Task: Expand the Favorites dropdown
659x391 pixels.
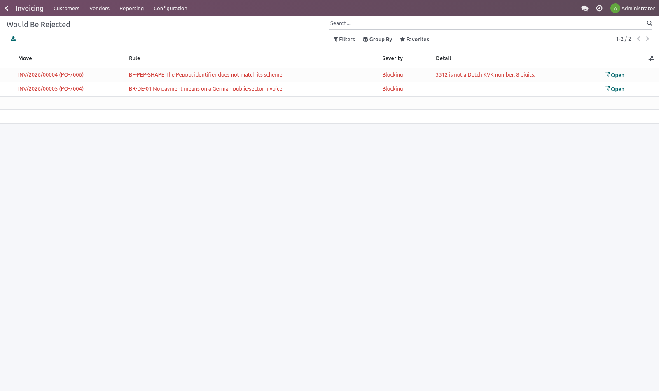Action: tap(414, 40)
